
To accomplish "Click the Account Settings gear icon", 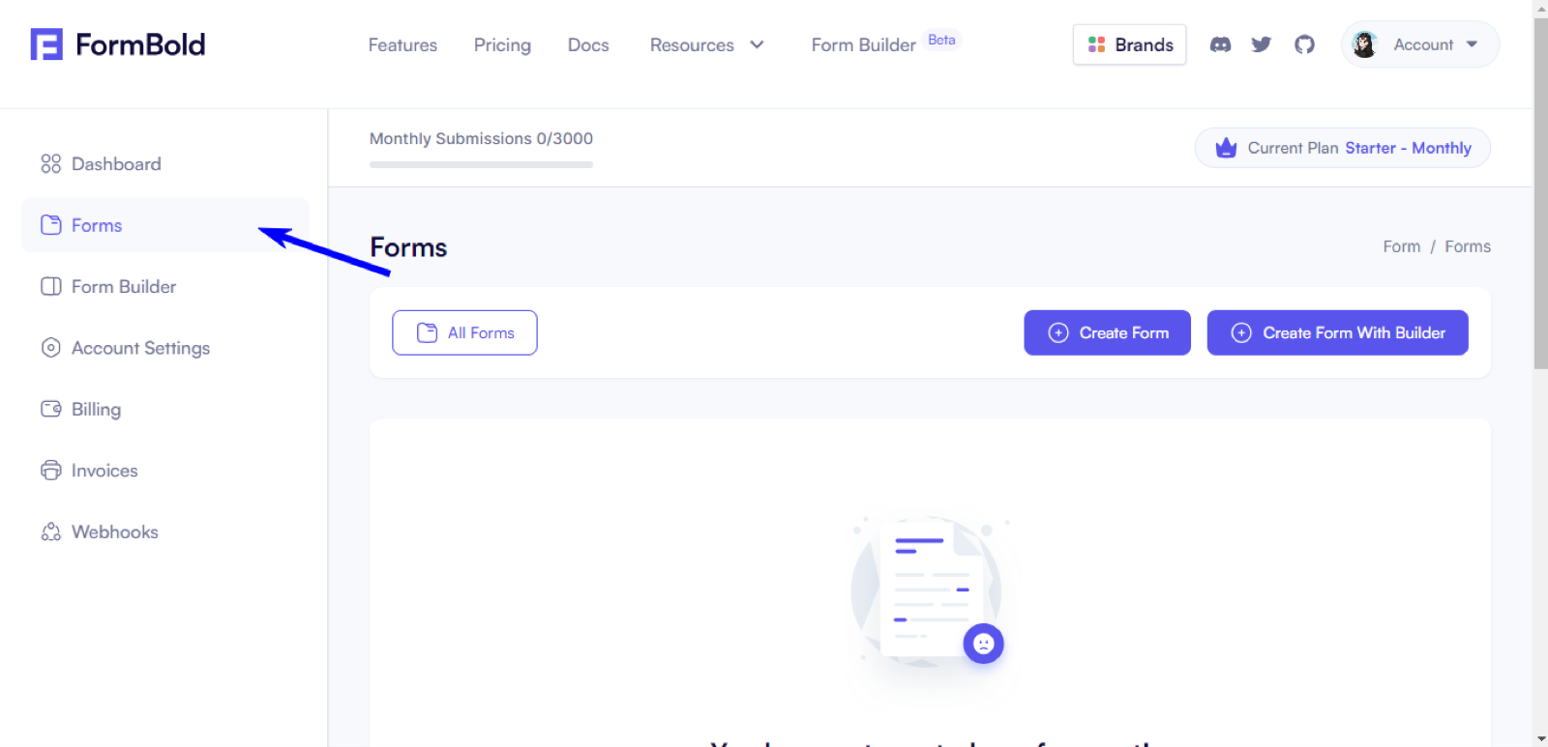I will (x=51, y=348).
